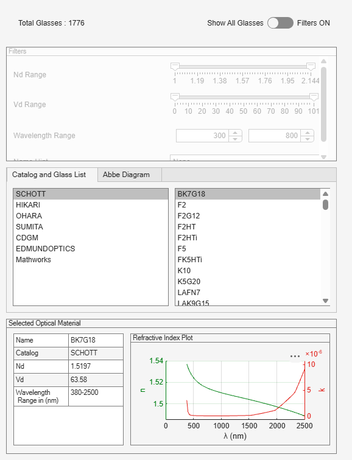The image size is (352, 460).
Task: Select glass F2 in the list
Action: [248, 205]
